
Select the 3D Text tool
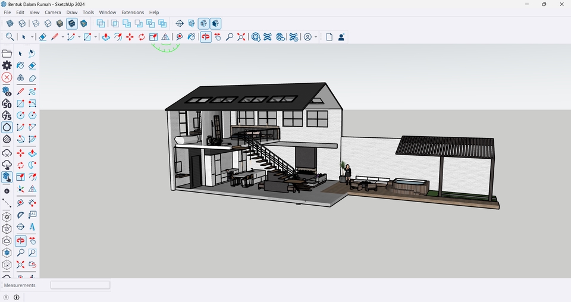pyautogui.click(x=32, y=227)
